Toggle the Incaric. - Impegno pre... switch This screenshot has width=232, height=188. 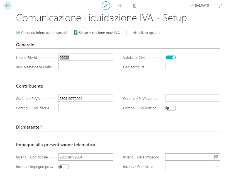point(64,167)
